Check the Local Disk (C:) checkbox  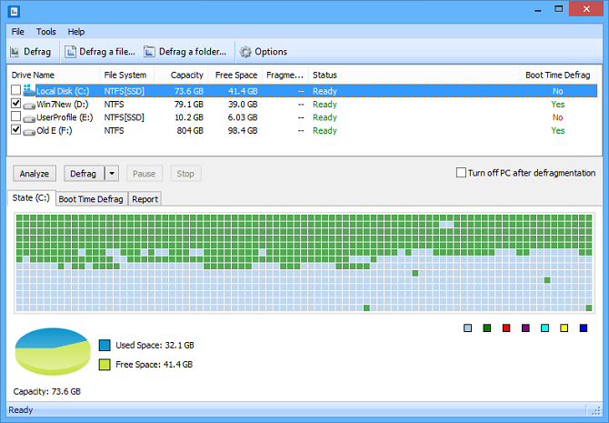tap(15, 91)
